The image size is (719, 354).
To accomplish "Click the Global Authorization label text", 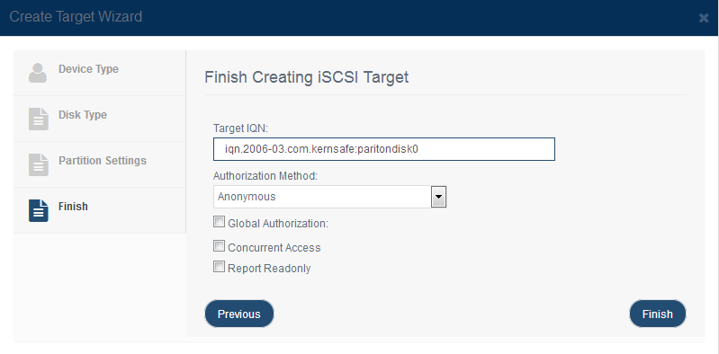I will pos(278,224).
